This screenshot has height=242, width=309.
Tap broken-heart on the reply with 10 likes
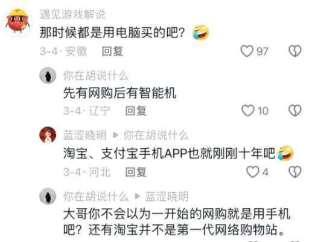pos(295,111)
